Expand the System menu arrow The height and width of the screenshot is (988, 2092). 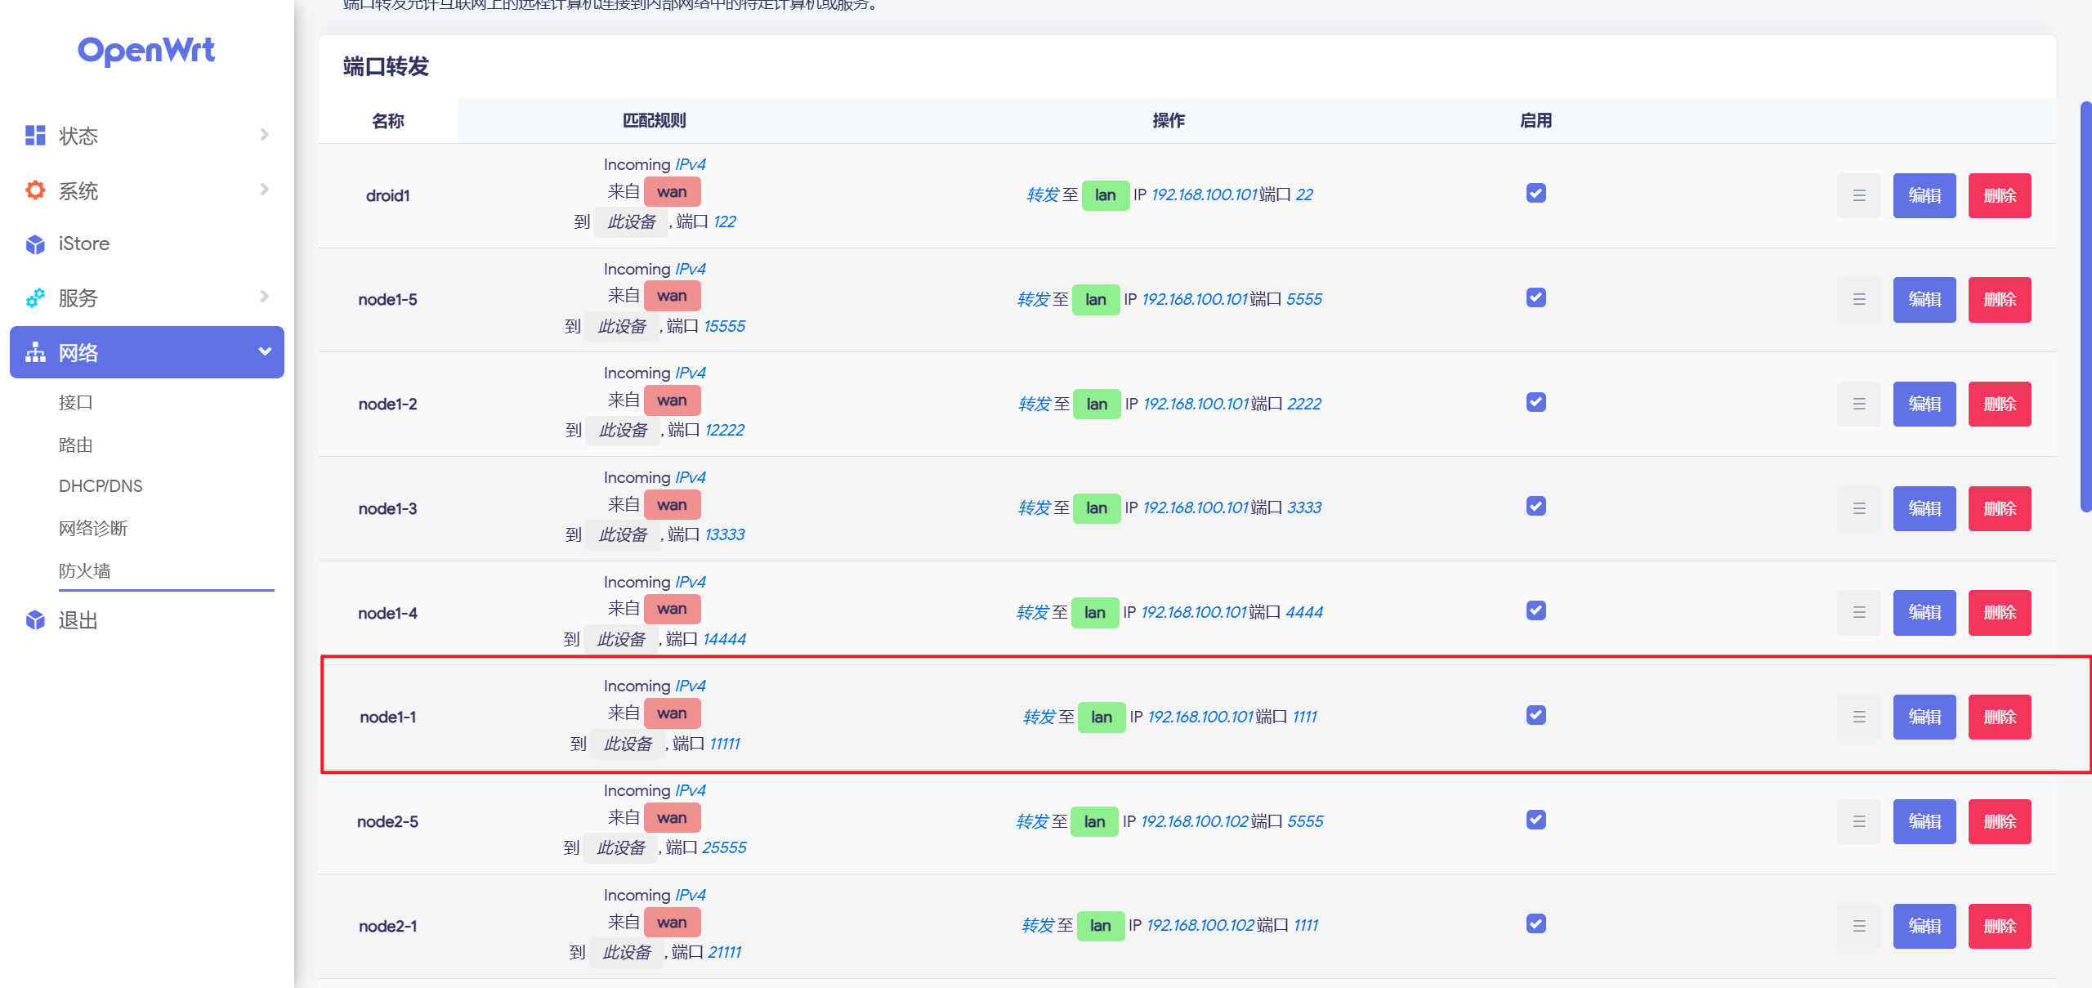pos(264,190)
